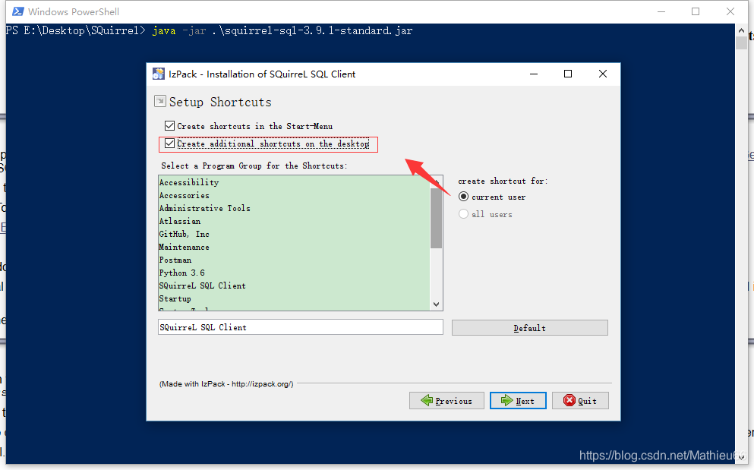Minimize the IzPack installer window
Viewport: 754px width, 470px height.
click(534, 74)
